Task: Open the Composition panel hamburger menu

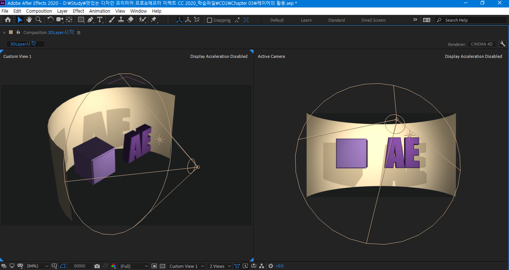Action: coord(79,32)
